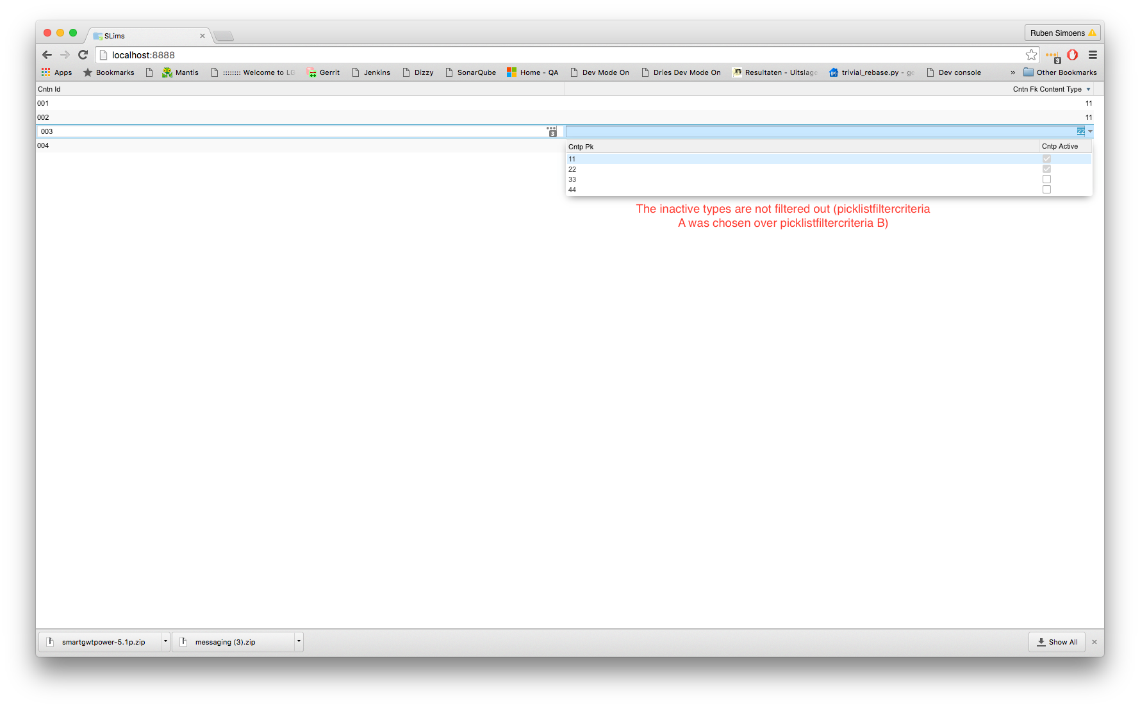The width and height of the screenshot is (1140, 708).
Task: Open the Other Bookmarks folder
Action: tap(1060, 72)
